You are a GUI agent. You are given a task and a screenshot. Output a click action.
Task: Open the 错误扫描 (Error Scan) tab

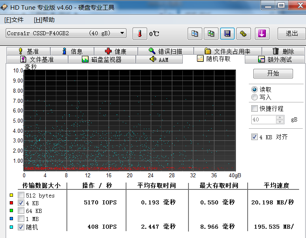[x=165, y=51]
